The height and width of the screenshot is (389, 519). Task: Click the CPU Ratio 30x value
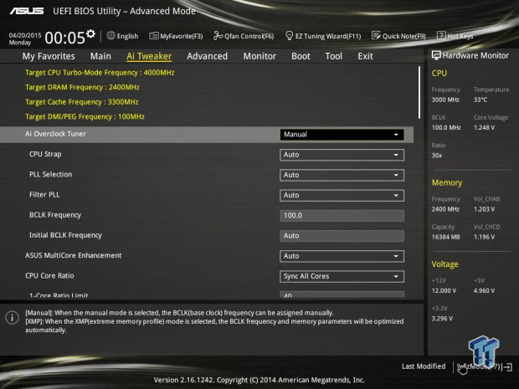click(437, 155)
